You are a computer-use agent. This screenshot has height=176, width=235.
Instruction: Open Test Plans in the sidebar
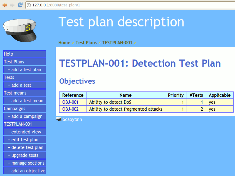24,62
